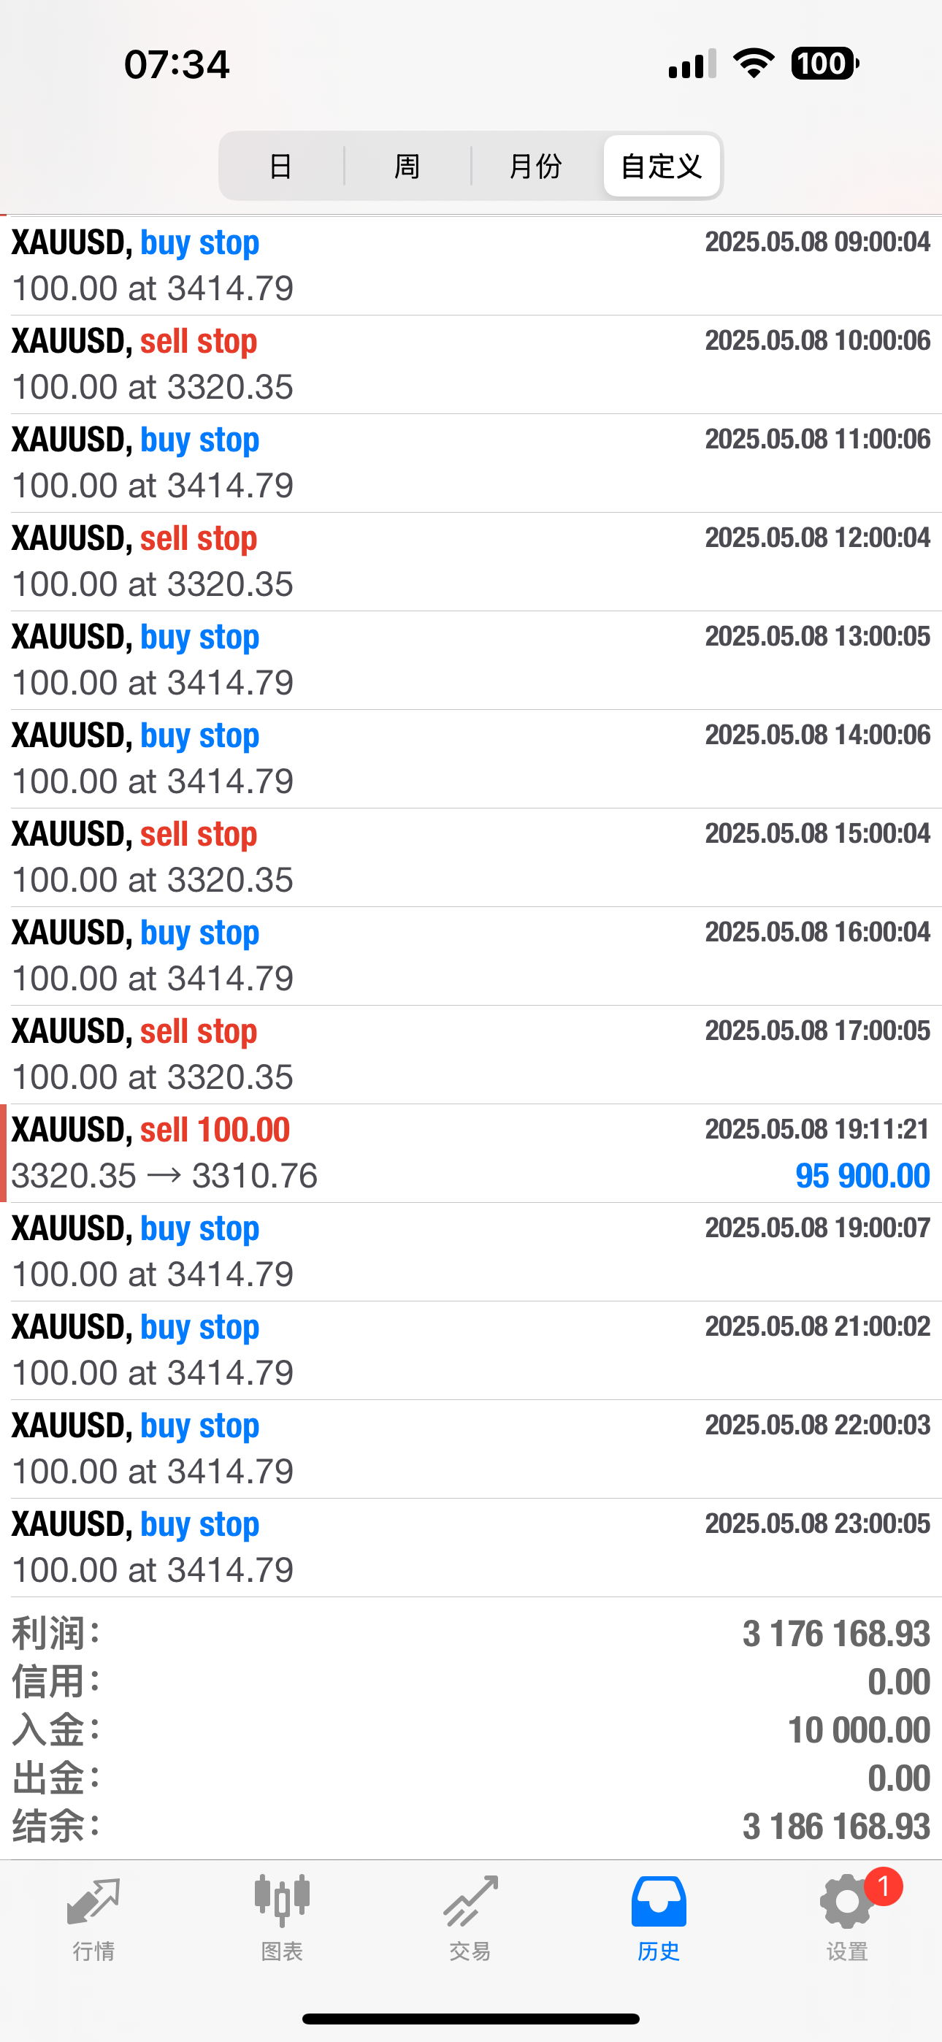Open the Quotes (行情) tab icon
Image resolution: width=942 pixels, height=2042 pixels.
93,1903
